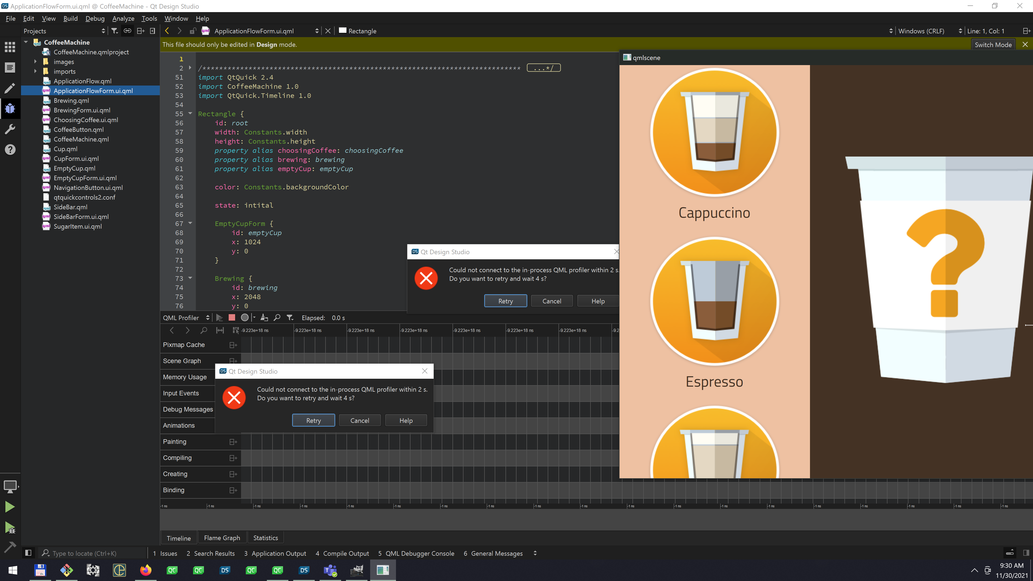Expand the images folder
Viewport: 1033px width, 581px height.
36,62
